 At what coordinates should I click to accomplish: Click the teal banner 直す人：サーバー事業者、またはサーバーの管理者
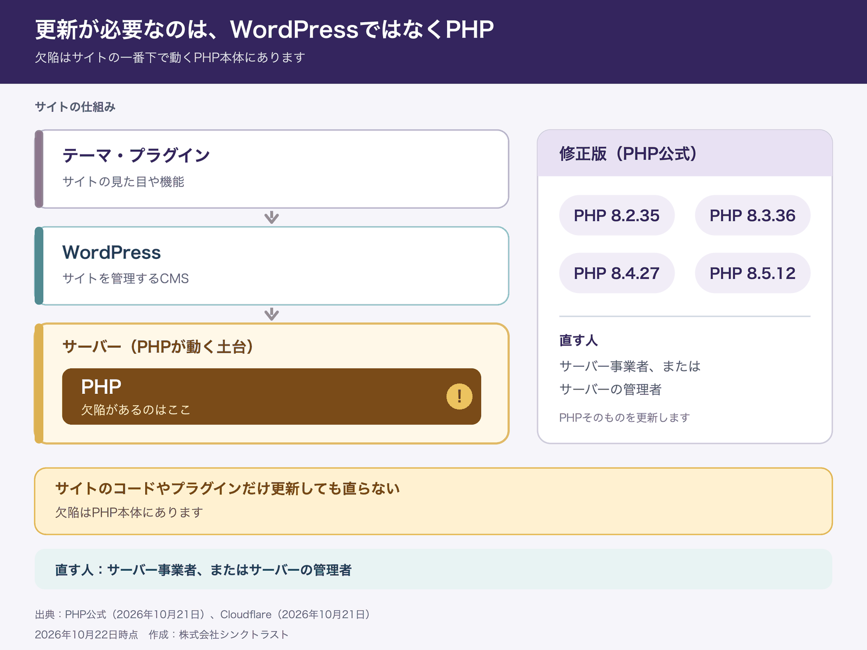[433, 569]
